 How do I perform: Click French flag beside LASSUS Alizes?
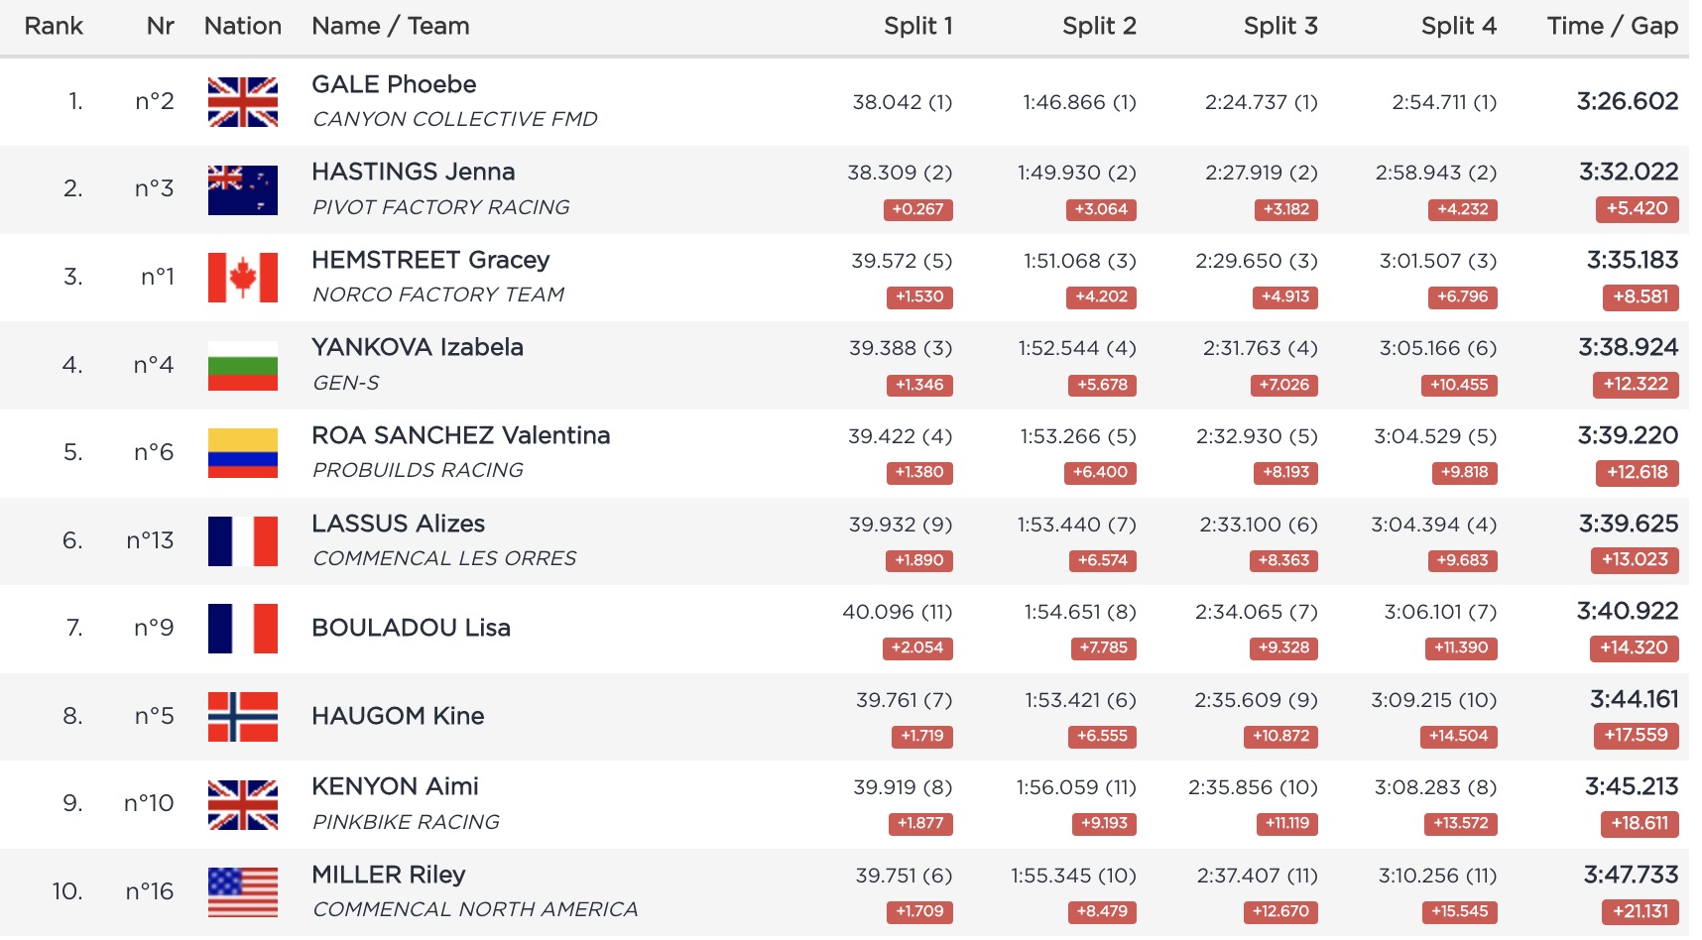pos(242,540)
